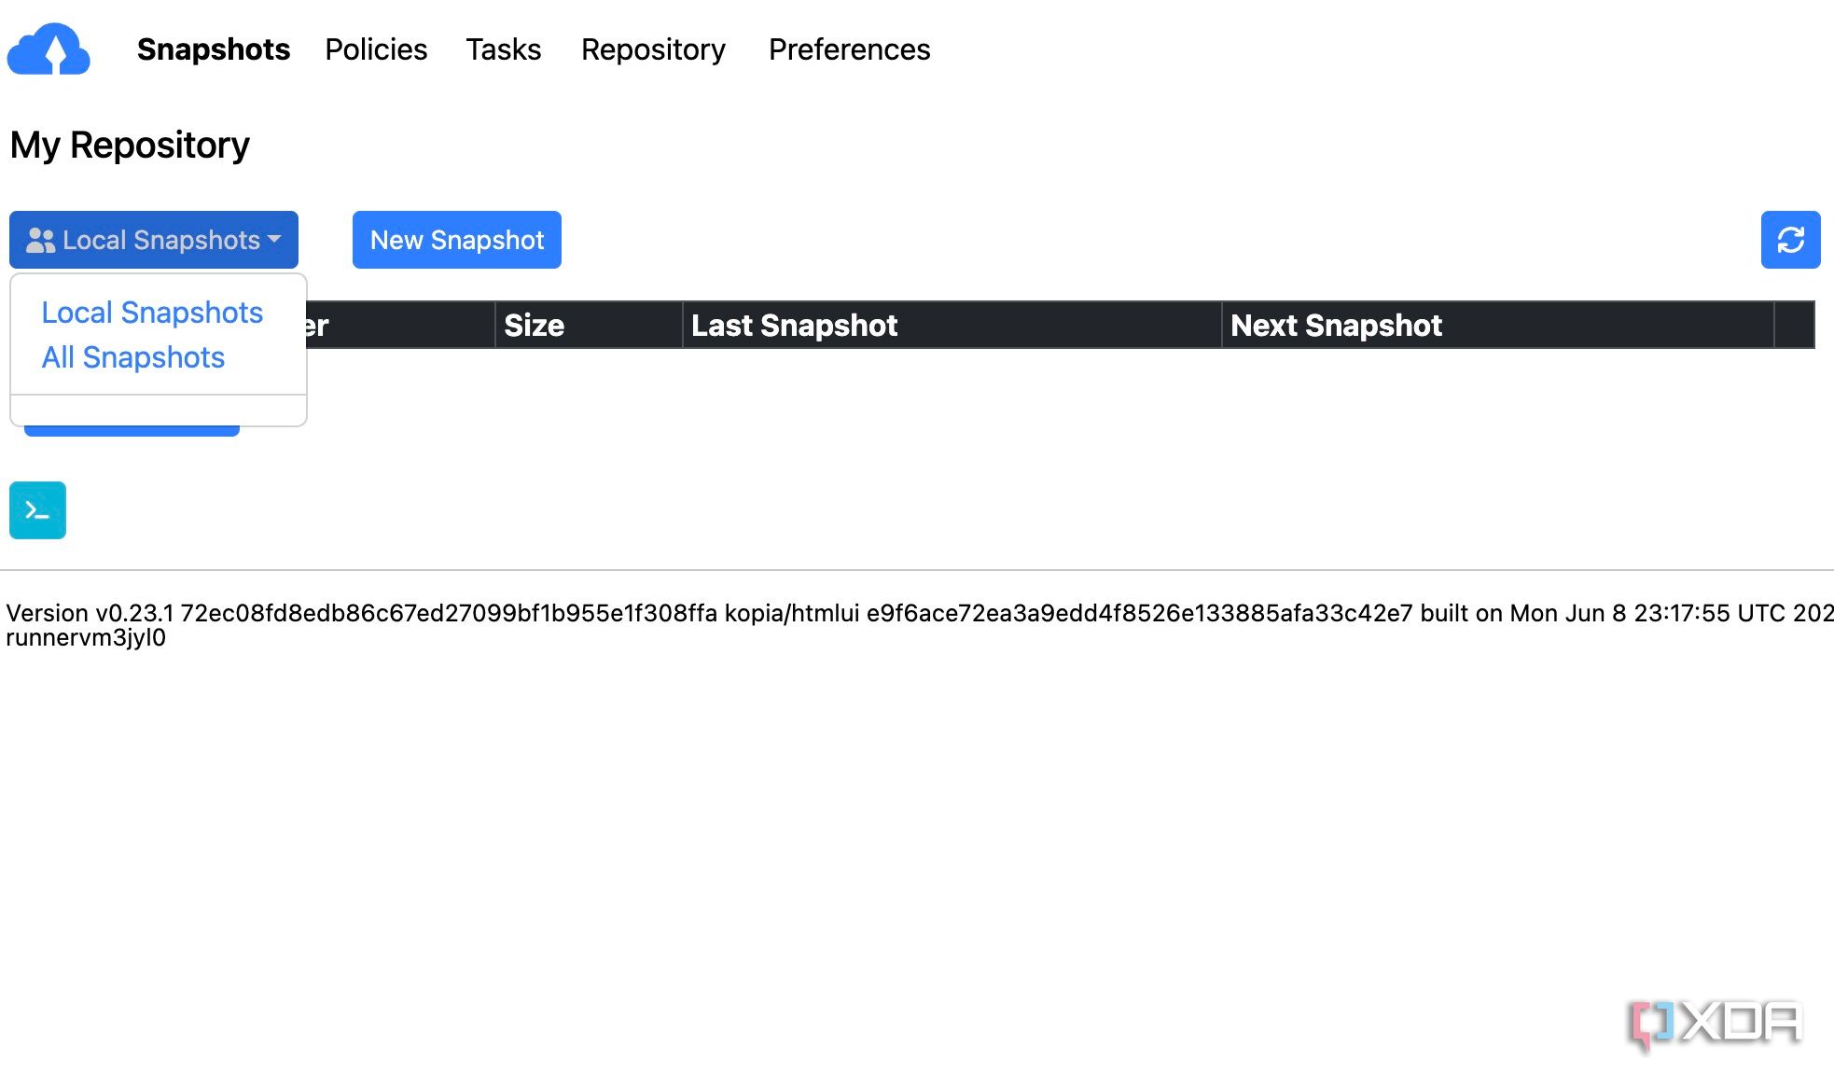Click the Kopia cloud logo
Viewport: 1834px width, 1086px height.
coord(49,49)
